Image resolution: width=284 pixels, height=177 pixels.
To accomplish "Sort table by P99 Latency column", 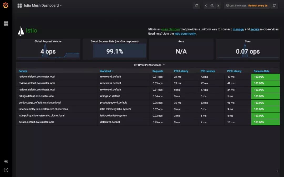I will click(x=234, y=71).
